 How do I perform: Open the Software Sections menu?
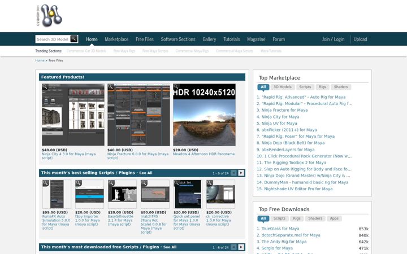tap(178, 39)
